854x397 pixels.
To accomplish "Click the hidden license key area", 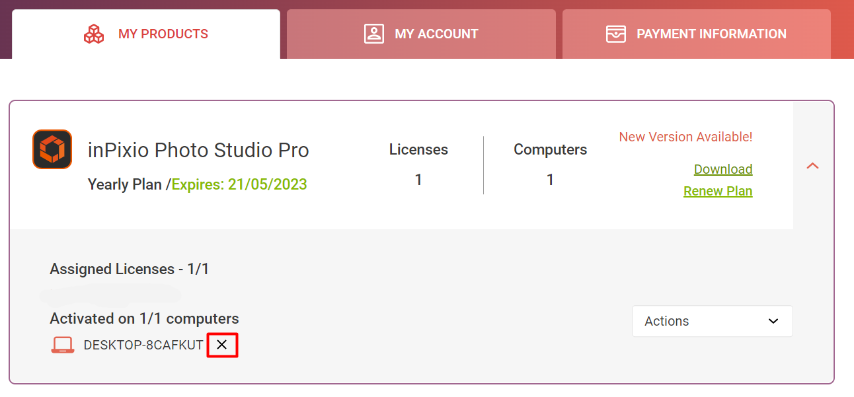I will pos(114,295).
